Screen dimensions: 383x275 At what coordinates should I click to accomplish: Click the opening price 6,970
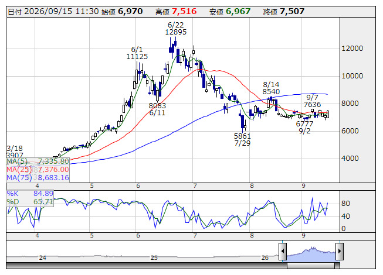coord(130,12)
